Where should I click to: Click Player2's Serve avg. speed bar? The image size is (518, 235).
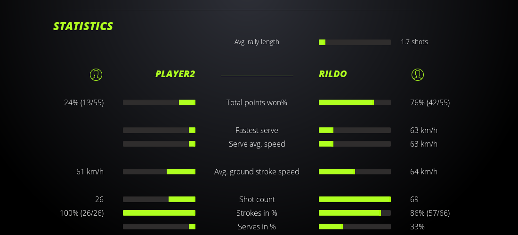pos(159,144)
